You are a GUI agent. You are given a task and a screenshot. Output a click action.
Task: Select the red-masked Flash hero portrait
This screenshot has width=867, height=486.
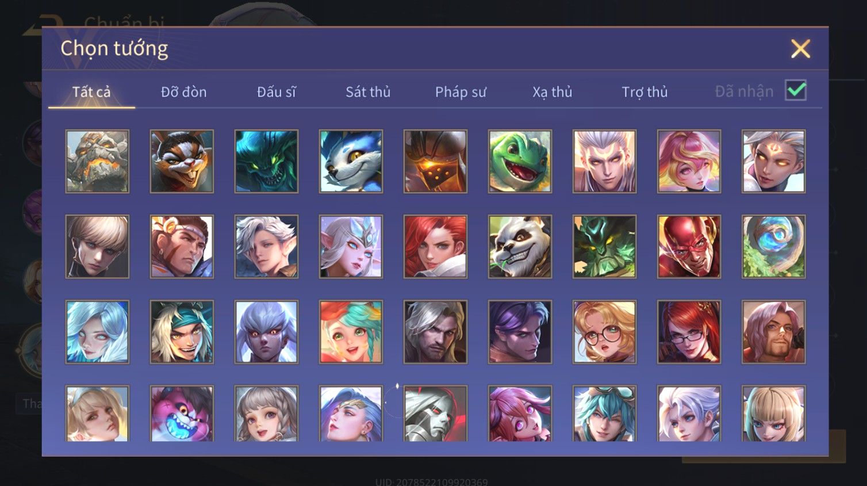coord(689,247)
